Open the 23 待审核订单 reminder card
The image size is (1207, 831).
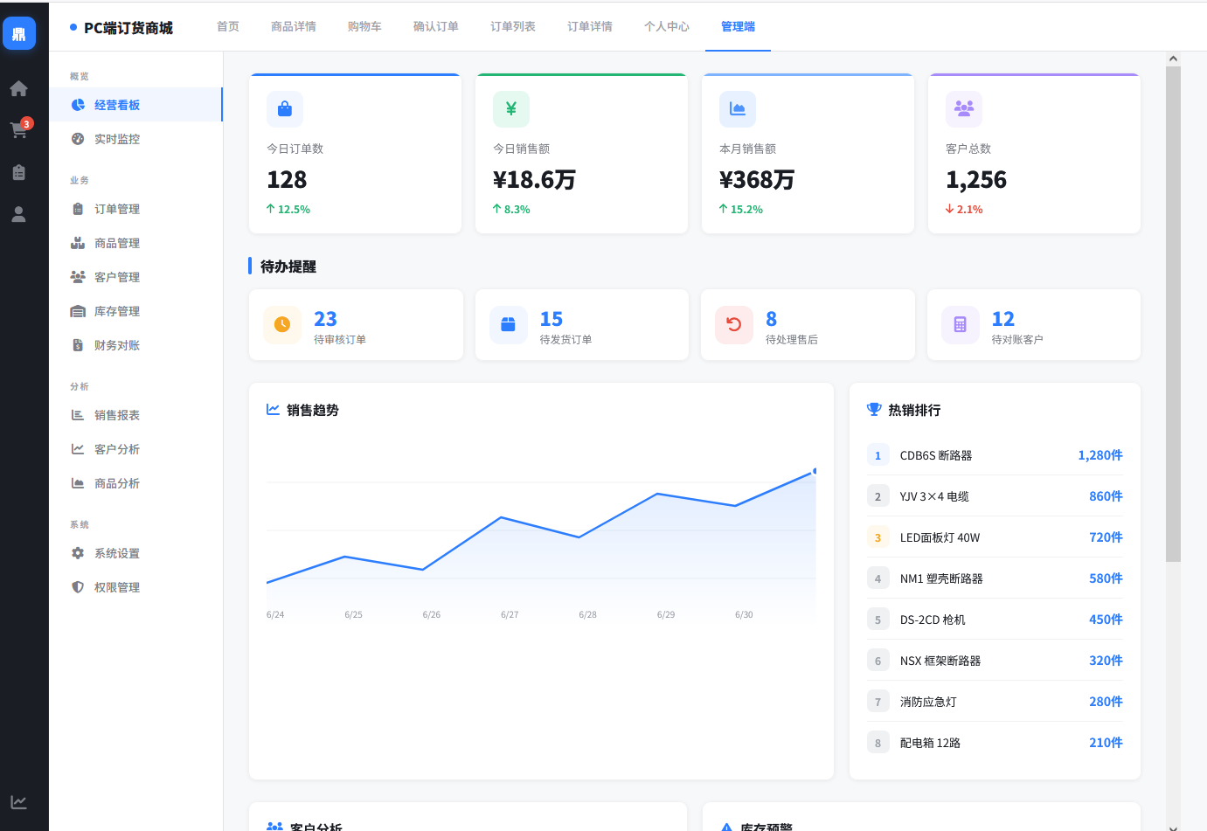(x=356, y=325)
